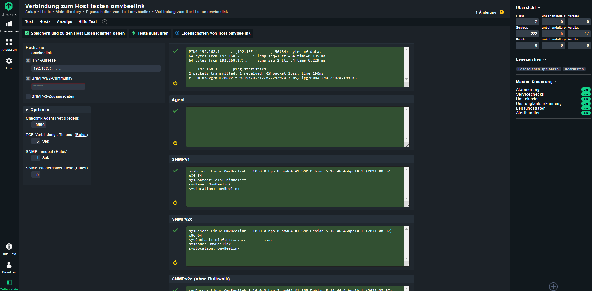Screen dimensions: 592x291
Task: Click the 1 Änderung pending changes link
Action: 486,12
